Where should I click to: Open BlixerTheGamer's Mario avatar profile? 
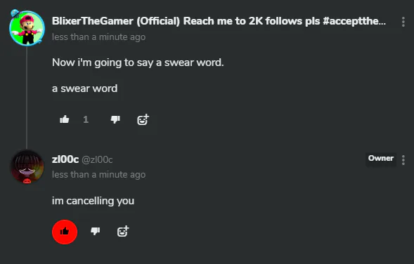click(27, 27)
